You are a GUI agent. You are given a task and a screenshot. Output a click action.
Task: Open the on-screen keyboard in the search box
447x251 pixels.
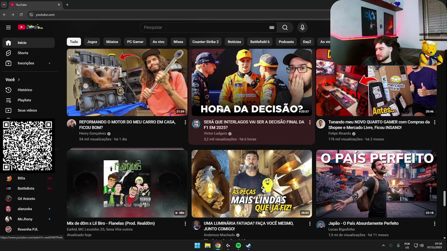272,28
